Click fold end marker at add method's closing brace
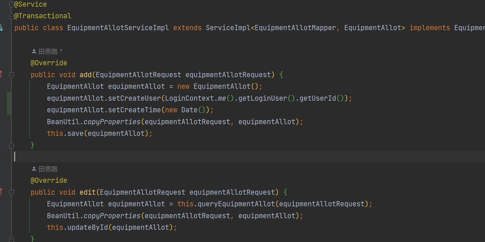The image size is (485, 242). pyautogui.click(x=12, y=145)
